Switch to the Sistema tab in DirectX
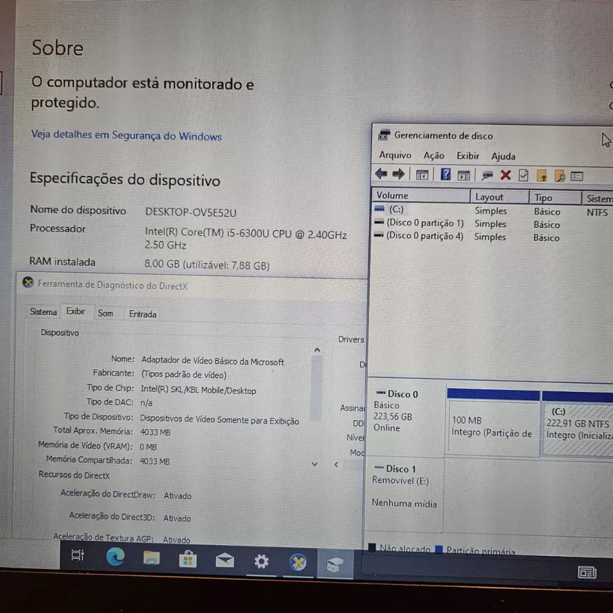 tap(43, 311)
